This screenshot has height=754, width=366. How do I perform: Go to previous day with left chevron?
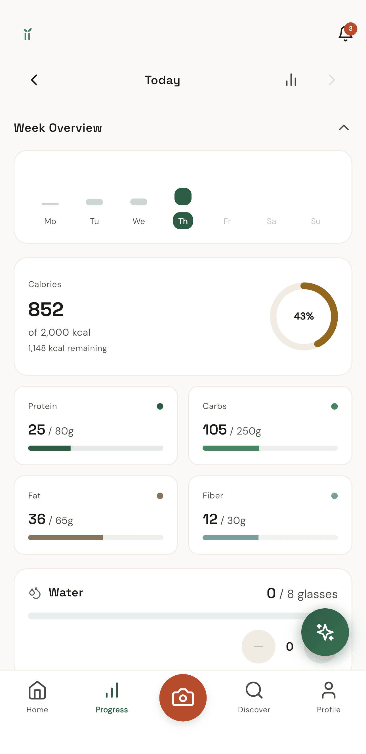[x=34, y=80]
